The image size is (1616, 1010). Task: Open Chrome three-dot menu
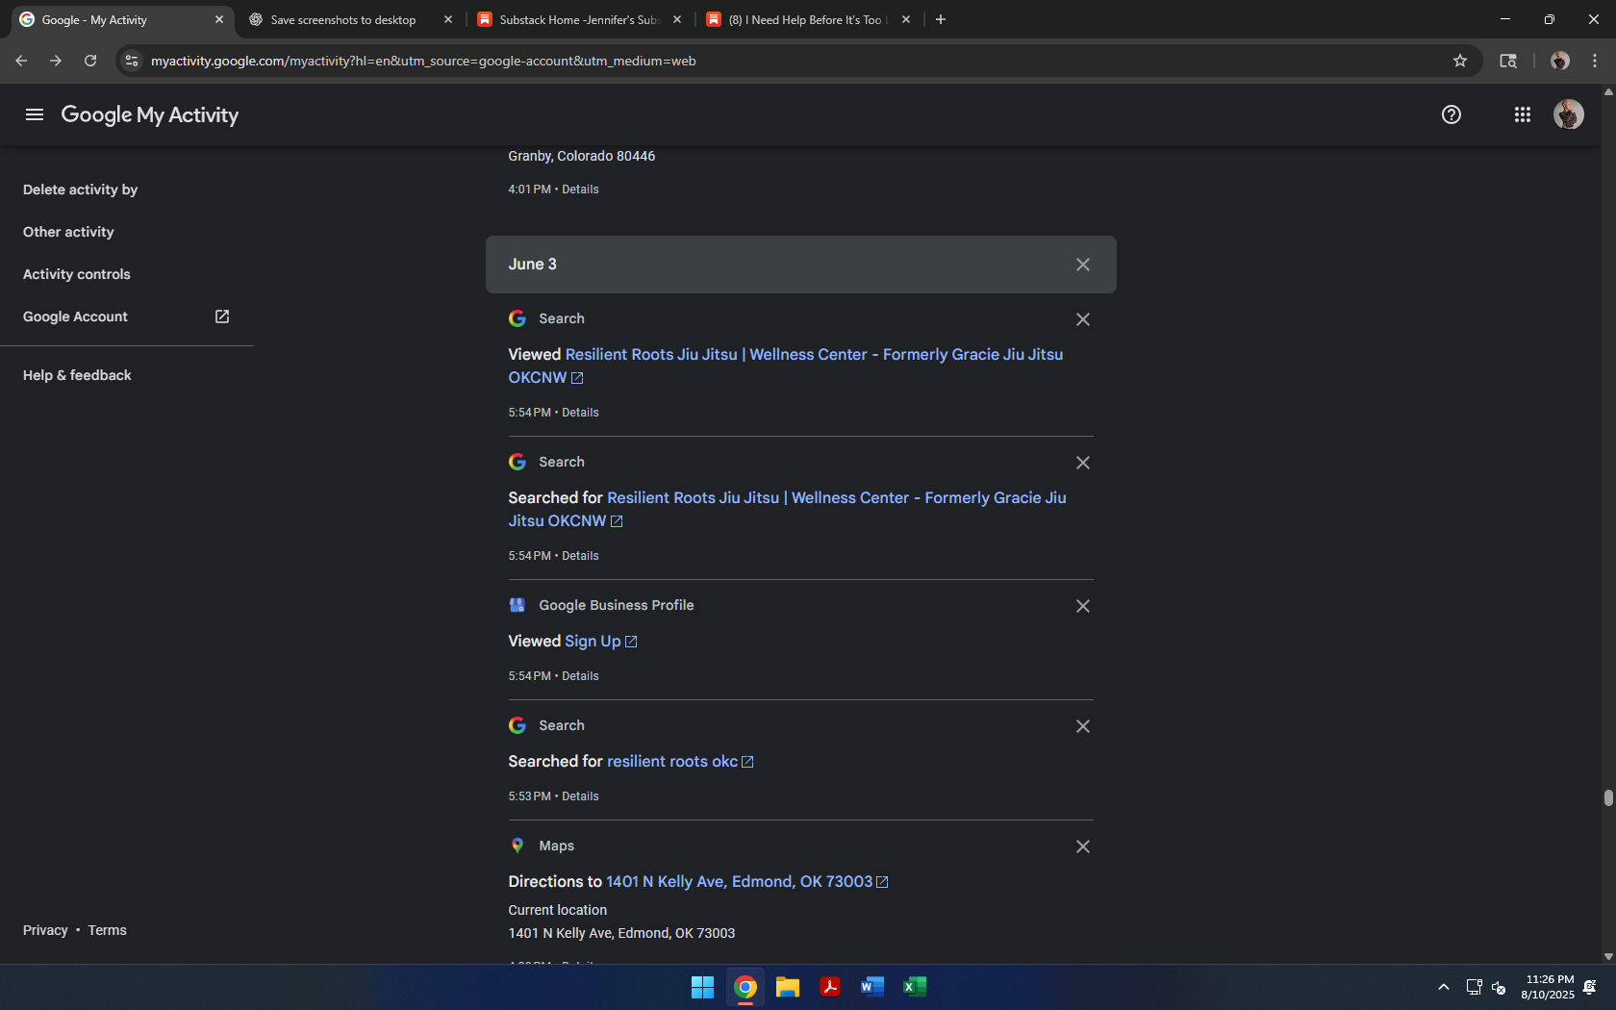(x=1595, y=61)
